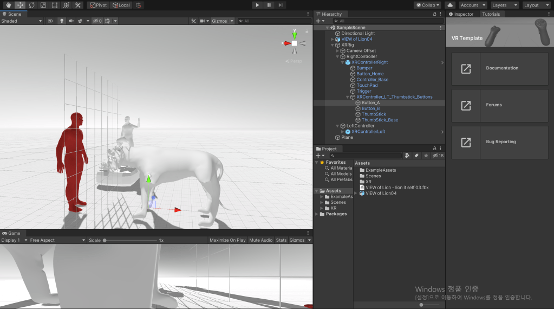Open the Layout dropdown
The image size is (554, 309).
536,5
